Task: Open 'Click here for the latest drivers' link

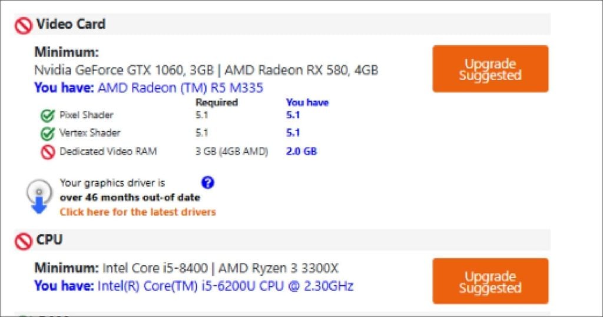Action: pyautogui.click(x=138, y=212)
